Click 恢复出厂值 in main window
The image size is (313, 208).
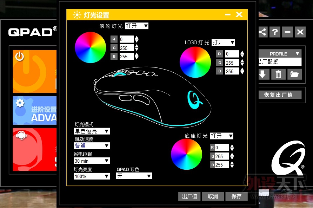click(x=280, y=95)
